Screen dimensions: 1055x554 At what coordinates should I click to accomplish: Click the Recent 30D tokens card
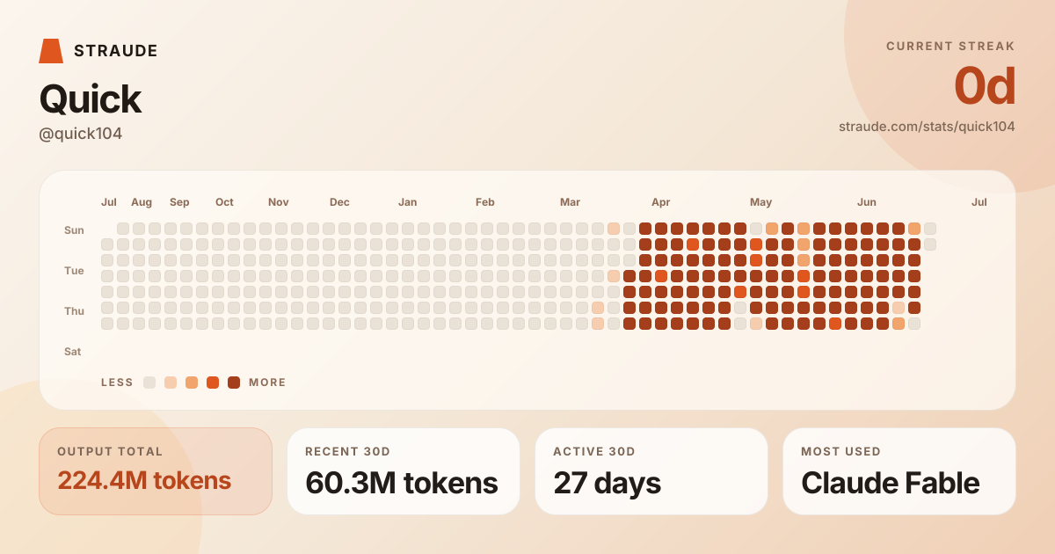tap(404, 471)
